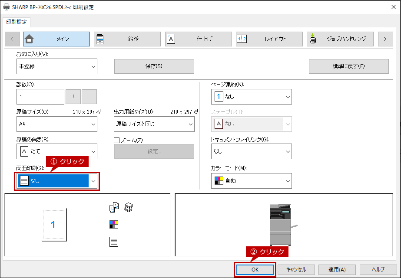Click the right tab-scroll arrow button

click(385, 39)
